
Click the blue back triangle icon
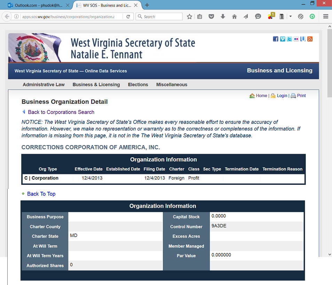(24, 112)
